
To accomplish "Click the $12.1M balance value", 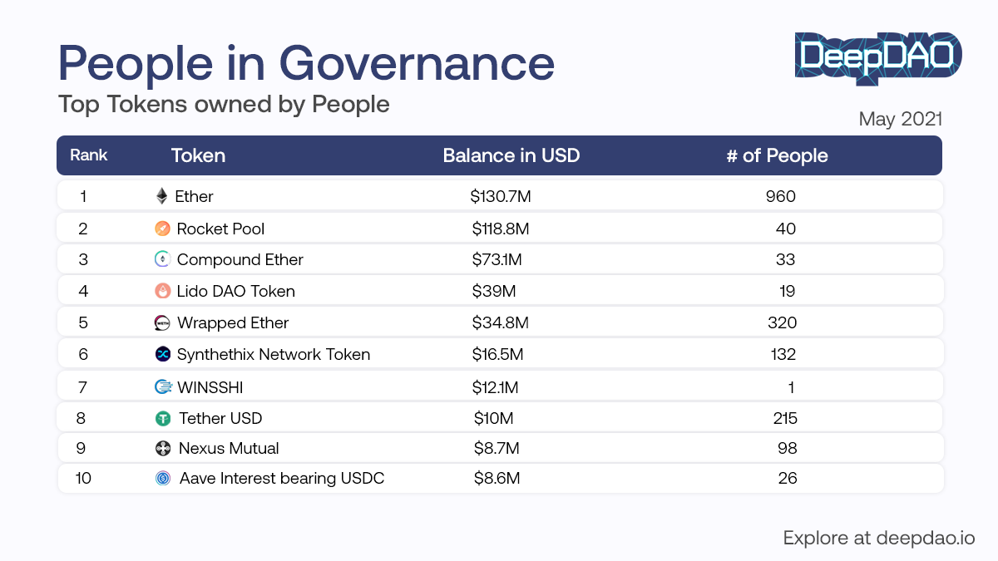I will 497,386.
